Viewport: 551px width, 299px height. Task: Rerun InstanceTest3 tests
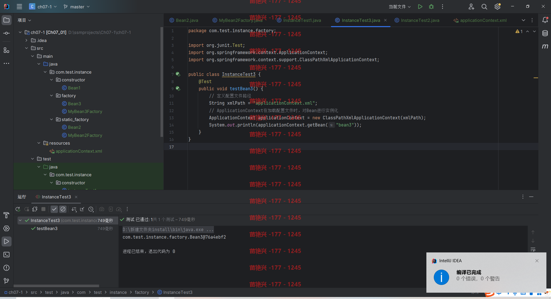(18, 209)
